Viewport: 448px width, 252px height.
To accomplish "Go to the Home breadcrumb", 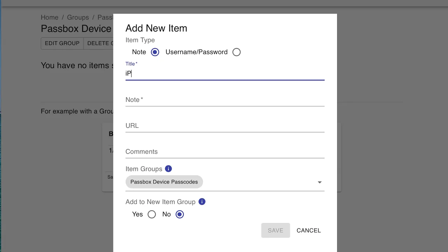I will tap(49, 17).
